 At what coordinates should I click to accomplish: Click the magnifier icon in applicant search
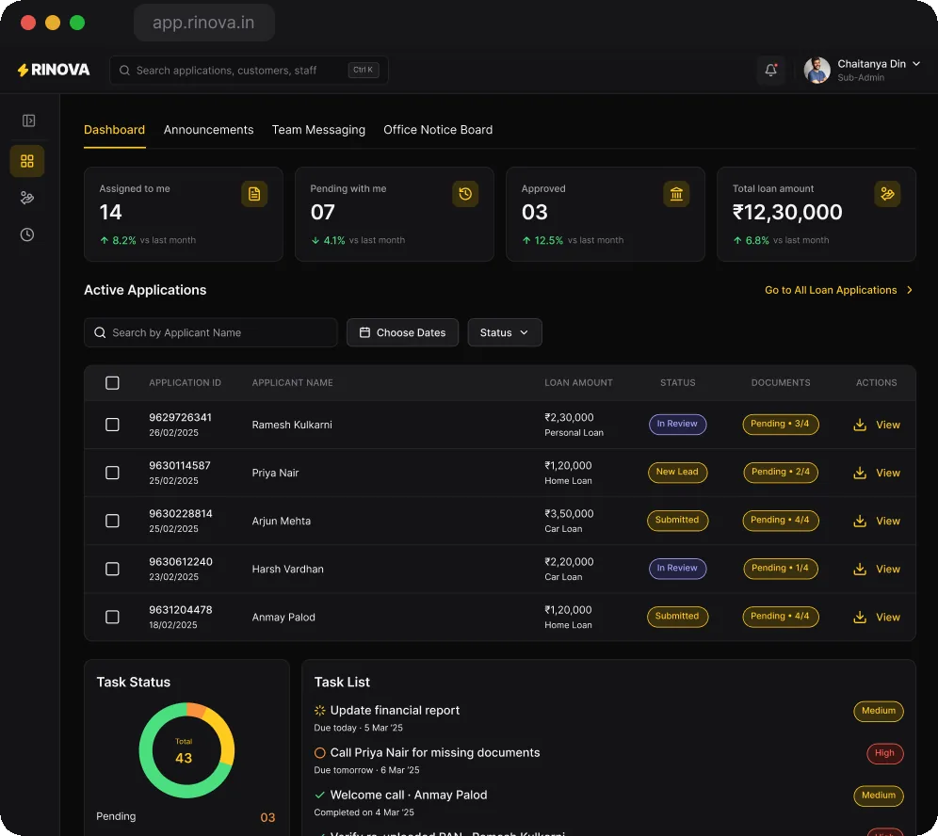tap(100, 332)
